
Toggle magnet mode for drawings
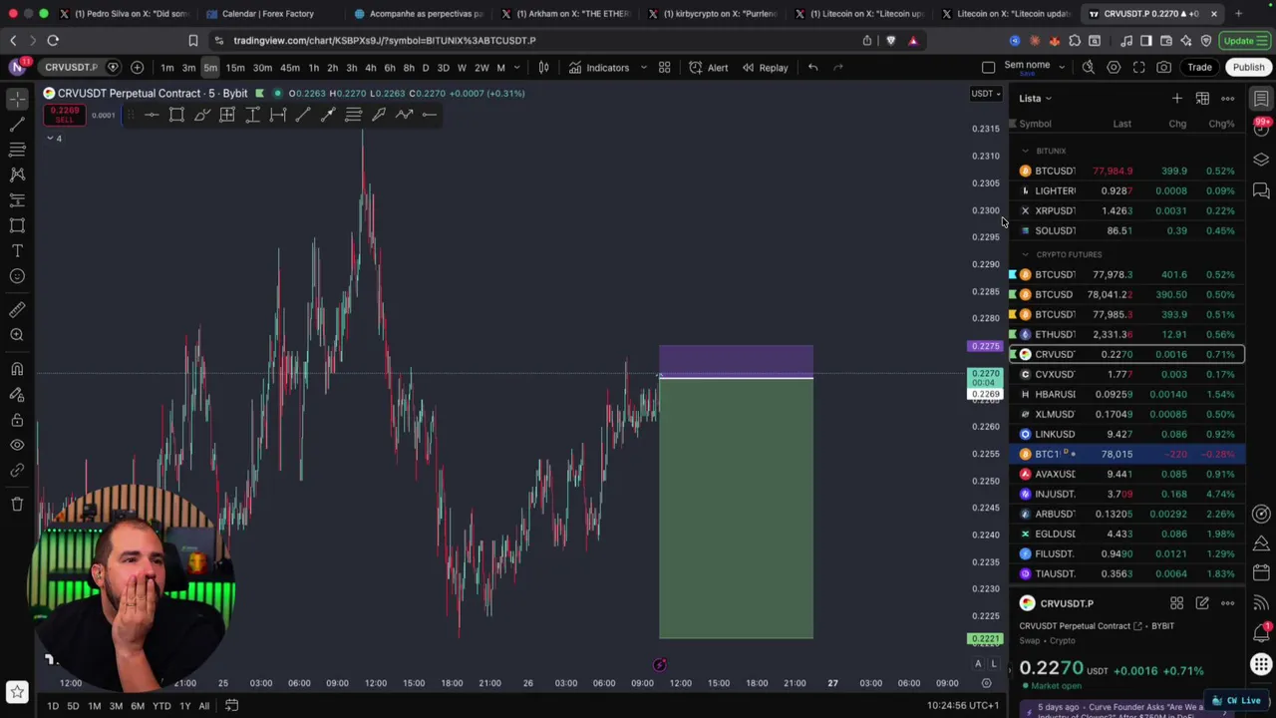point(17,369)
